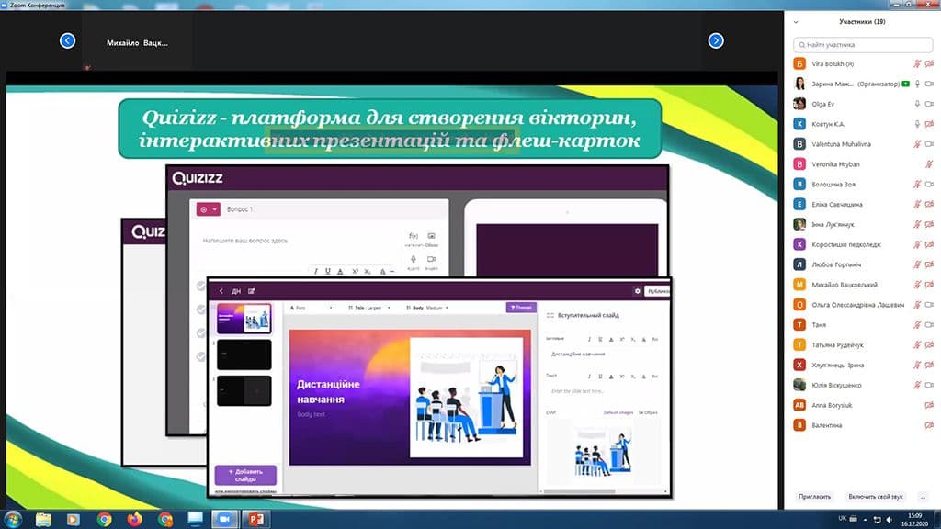This screenshot has width=941, height=529.
Task: Click Еліна Савчишина muted microphone icon
Action: 917,205
